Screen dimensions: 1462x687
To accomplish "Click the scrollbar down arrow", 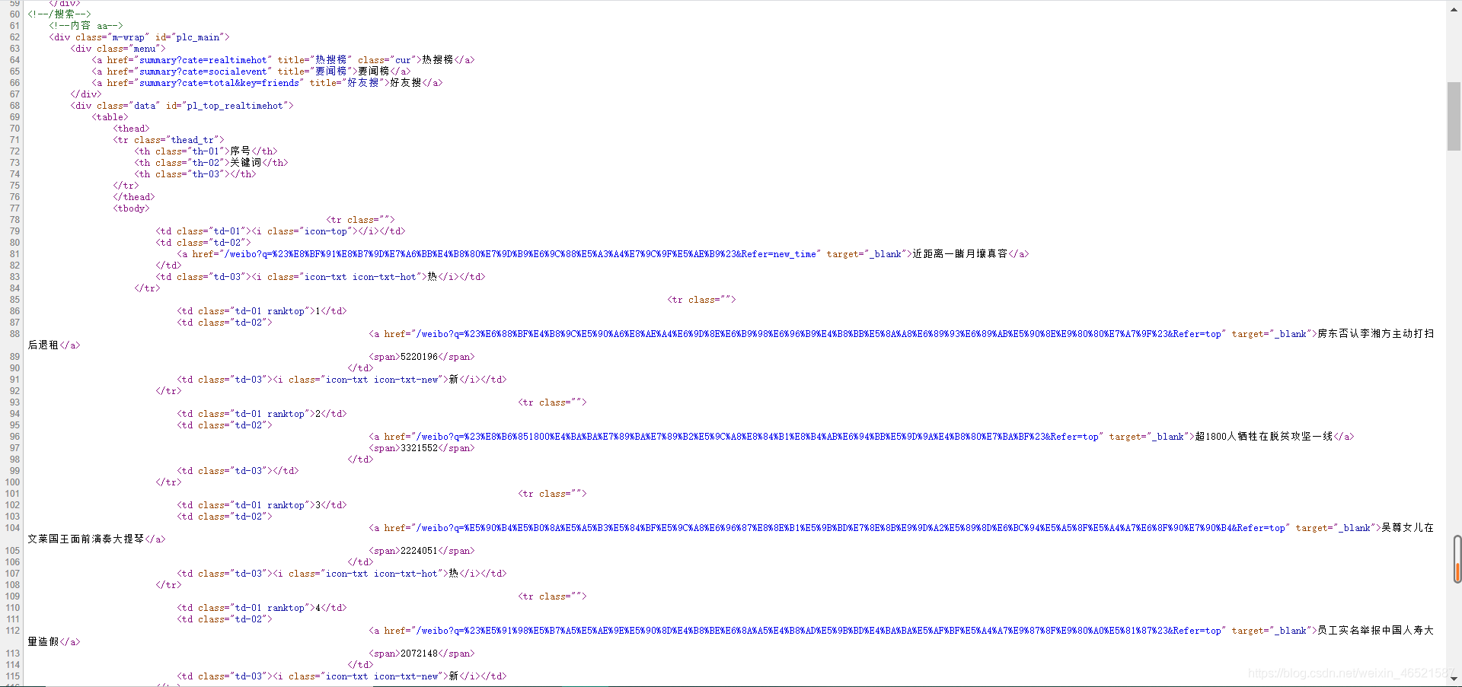I will (1454, 679).
